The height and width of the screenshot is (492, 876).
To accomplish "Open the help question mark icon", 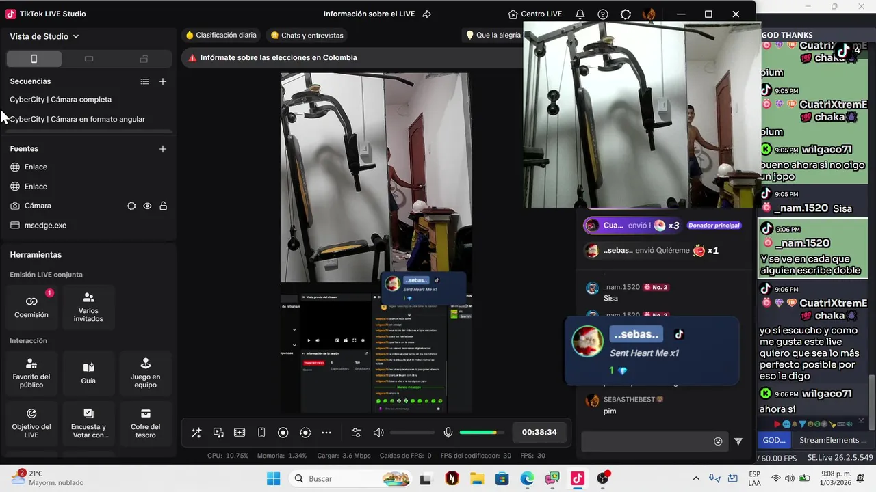I will click(603, 14).
